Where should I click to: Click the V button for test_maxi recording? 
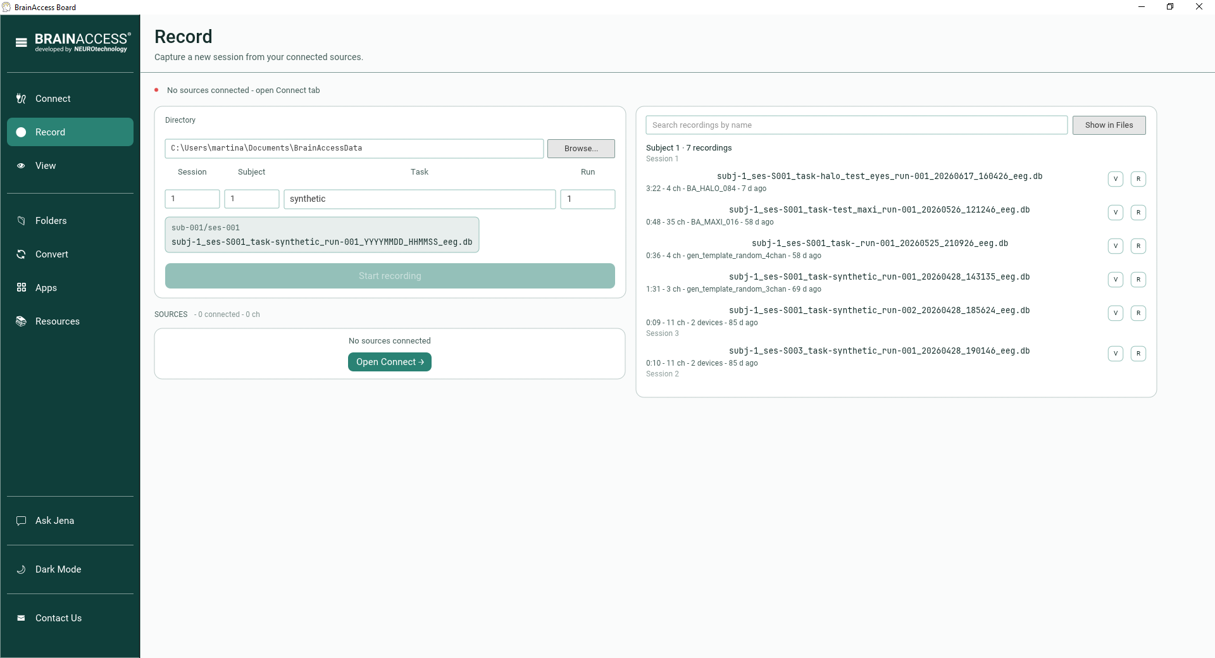[1116, 213]
